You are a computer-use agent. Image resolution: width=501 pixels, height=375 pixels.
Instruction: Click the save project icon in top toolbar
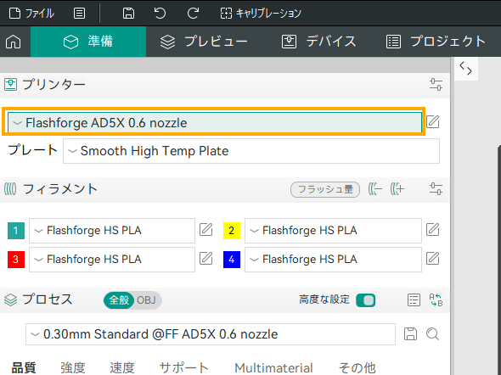(x=128, y=14)
